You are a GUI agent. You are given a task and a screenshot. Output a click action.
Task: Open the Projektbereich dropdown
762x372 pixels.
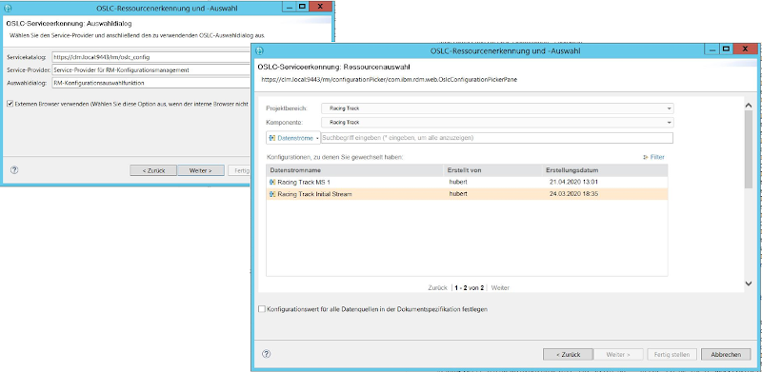coord(497,108)
